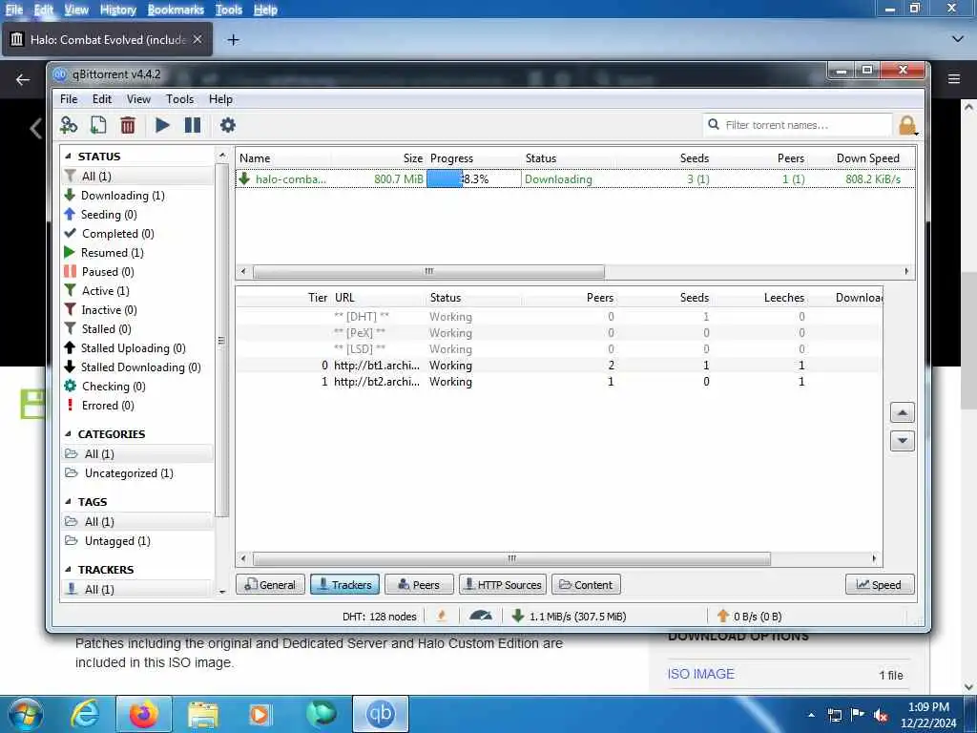This screenshot has height=733, width=977.
Task: Open Options with the gear icon
Action: 227,125
